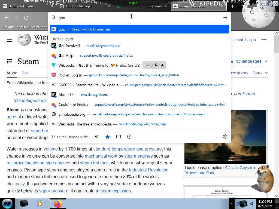Expand the Tools dropdown

[260, 73]
